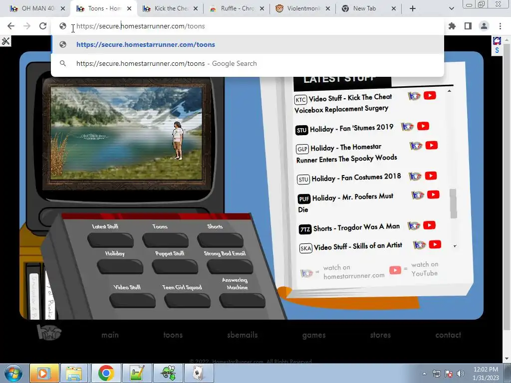Click the Latest Stuff list scrollbar thumb
This screenshot has height=383, width=511.
(x=453, y=203)
